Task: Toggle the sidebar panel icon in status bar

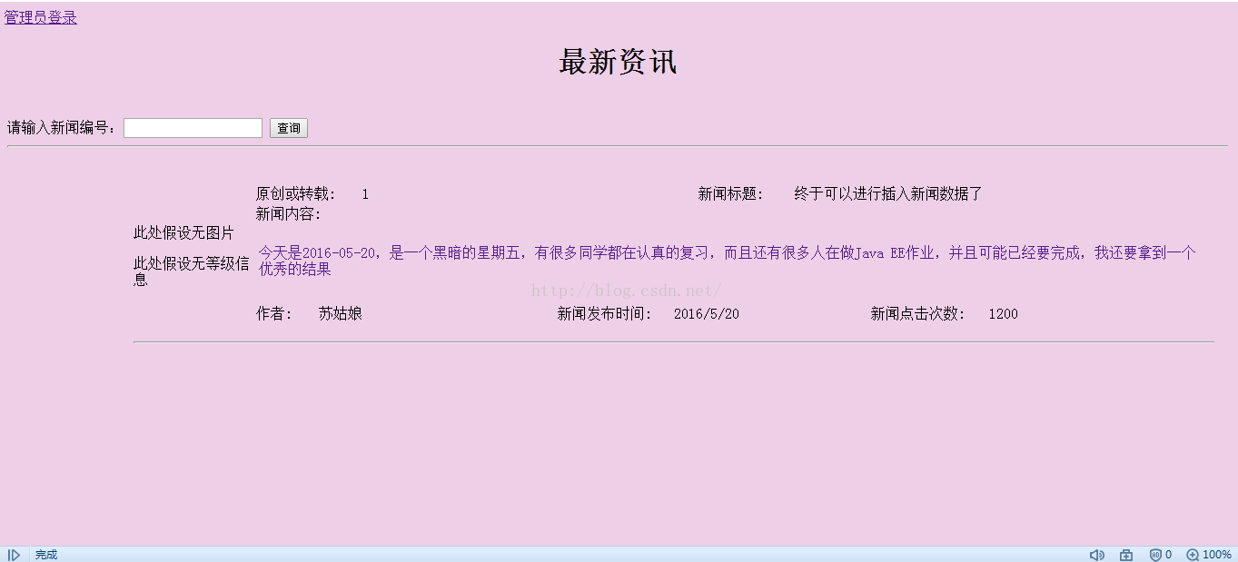Action: point(14,555)
